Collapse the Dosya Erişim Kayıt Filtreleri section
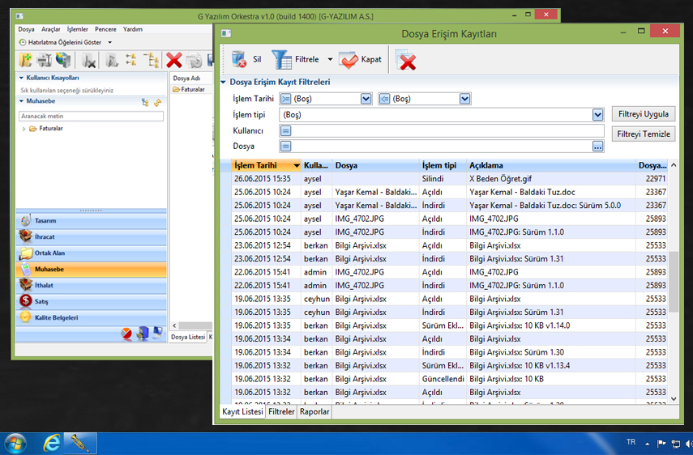Screen dimensions: 693x455 tap(223, 82)
